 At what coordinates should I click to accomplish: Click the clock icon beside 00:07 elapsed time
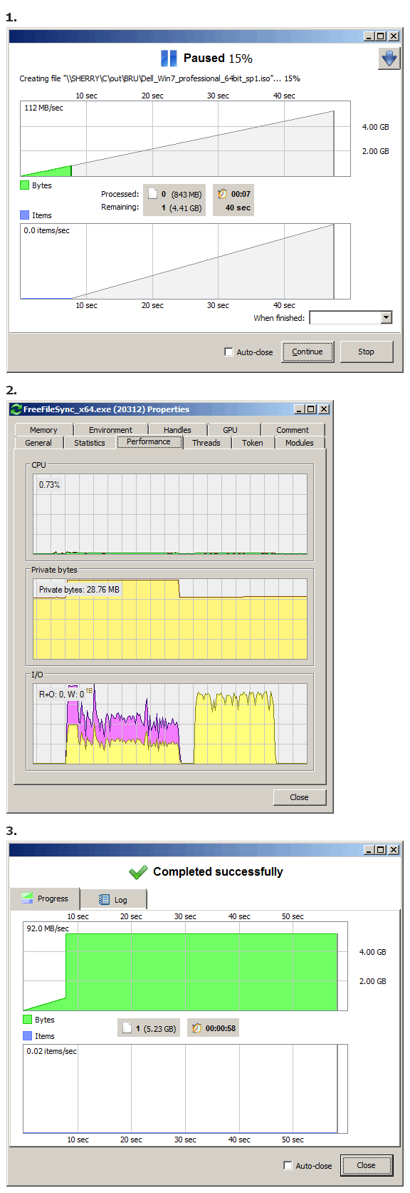pos(223,194)
